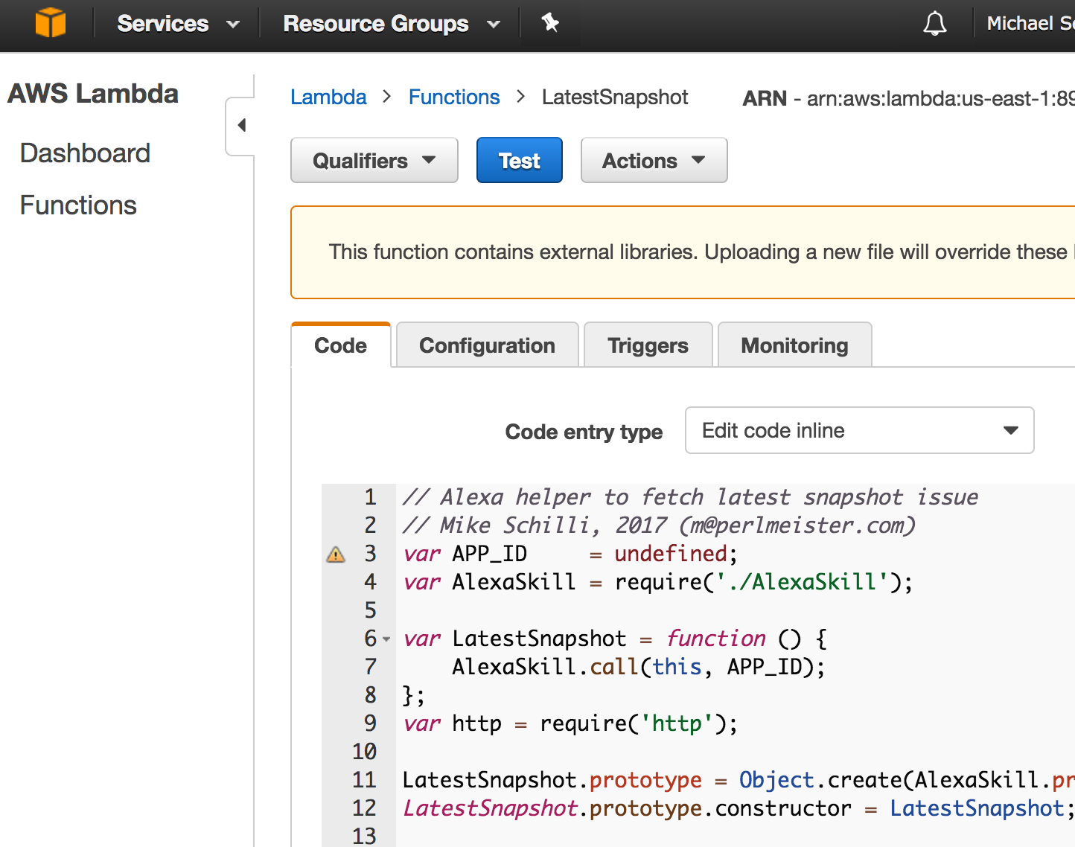Open the Code entry type dropdown
Image resolution: width=1075 pixels, height=847 pixels.
(x=859, y=430)
